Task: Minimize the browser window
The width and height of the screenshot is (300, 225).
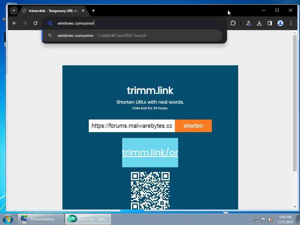Action: coord(264,10)
